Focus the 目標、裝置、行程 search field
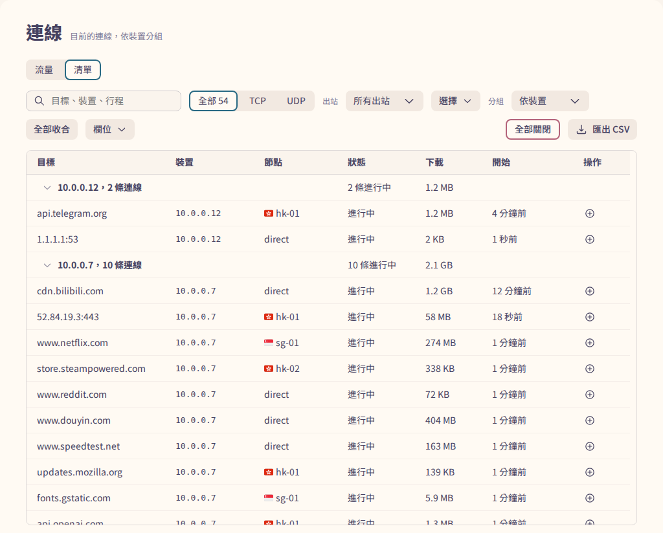 click(x=104, y=101)
